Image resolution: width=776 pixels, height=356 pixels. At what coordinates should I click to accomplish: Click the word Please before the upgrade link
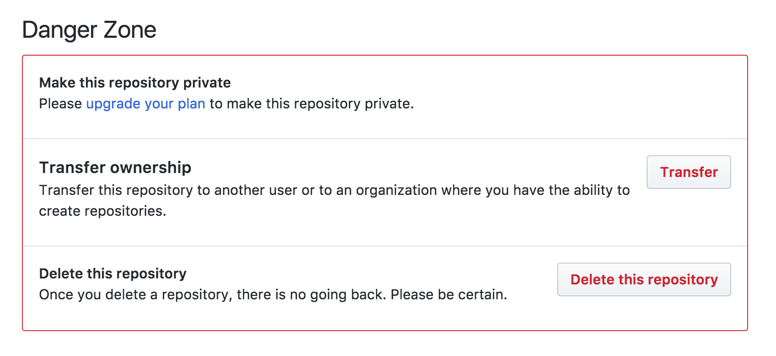point(60,104)
